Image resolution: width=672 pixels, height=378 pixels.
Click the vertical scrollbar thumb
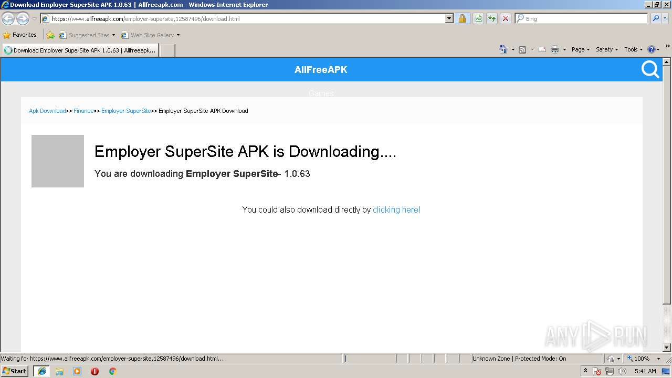[x=667, y=185]
